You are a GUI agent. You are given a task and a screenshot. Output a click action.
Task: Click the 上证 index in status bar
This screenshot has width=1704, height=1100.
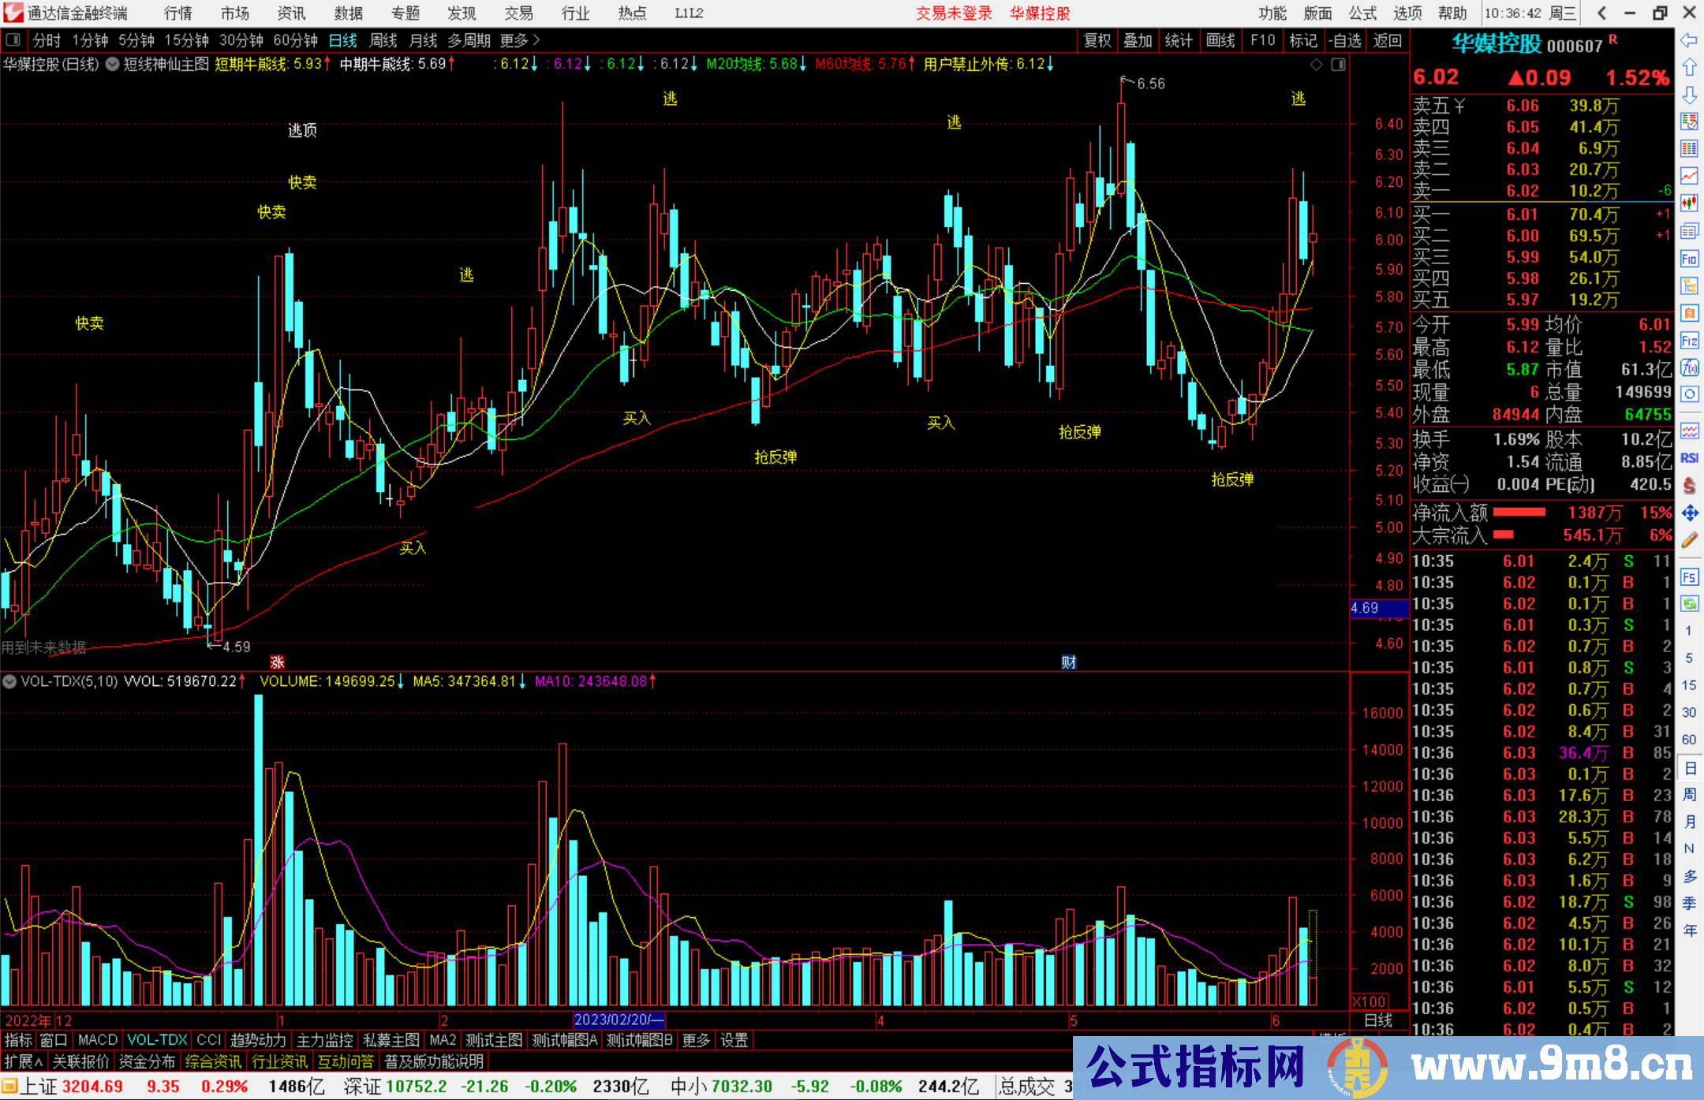[39, 1087]
